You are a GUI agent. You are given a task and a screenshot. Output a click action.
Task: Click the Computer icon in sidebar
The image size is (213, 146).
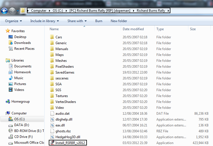tap(8, 113)
